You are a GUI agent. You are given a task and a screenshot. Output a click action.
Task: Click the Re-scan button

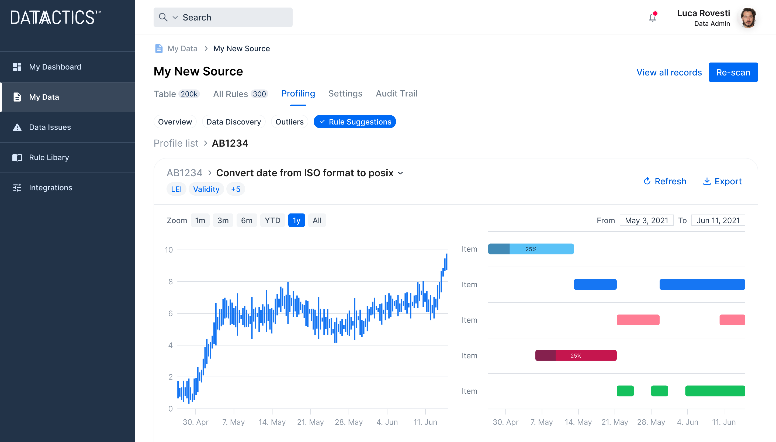click(733, 72)
